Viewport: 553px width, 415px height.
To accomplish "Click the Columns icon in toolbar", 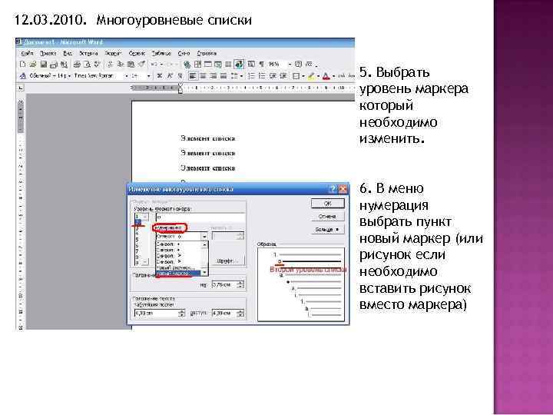I will [228, 65].
